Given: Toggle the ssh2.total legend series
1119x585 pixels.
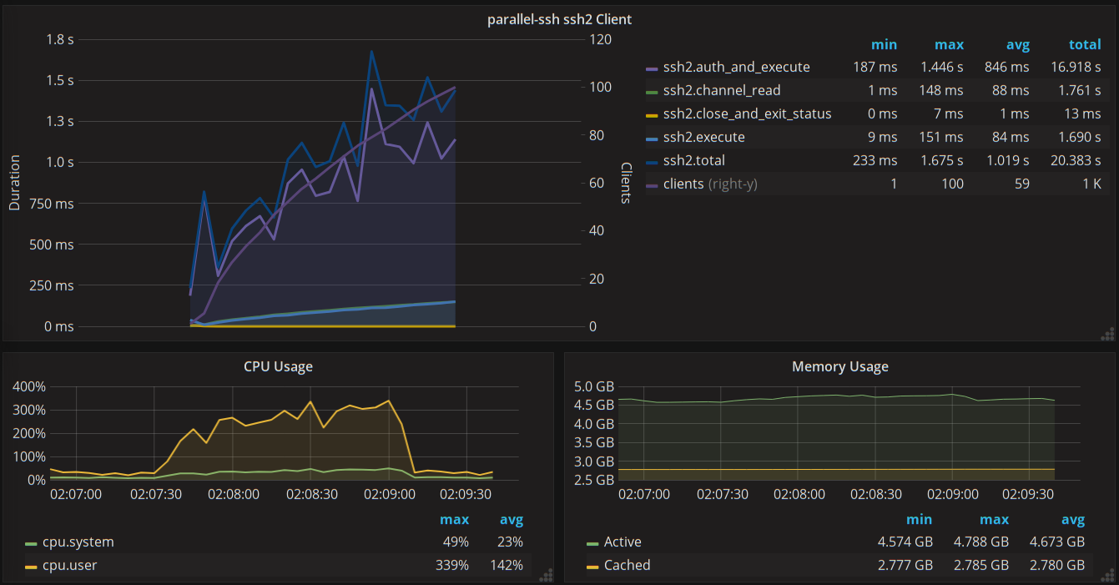Looking at the screenshot, I should (x=693, y=160).
